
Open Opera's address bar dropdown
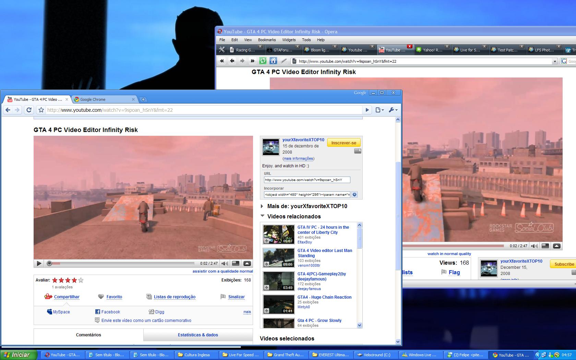point(555,61)
